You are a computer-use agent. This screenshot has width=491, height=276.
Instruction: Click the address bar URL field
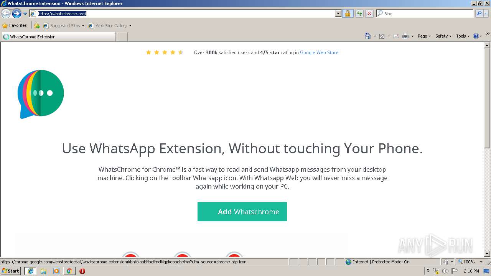coord(183,13)
